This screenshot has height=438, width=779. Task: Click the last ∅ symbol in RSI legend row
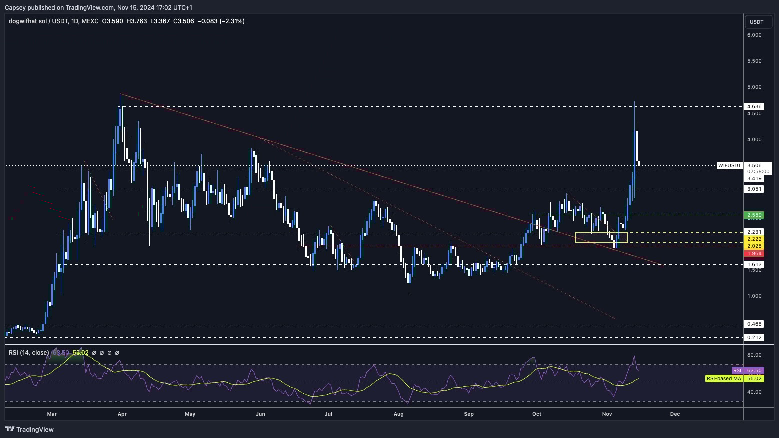117,353
